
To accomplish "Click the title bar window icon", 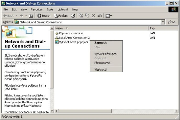I will tap(3, 3).
